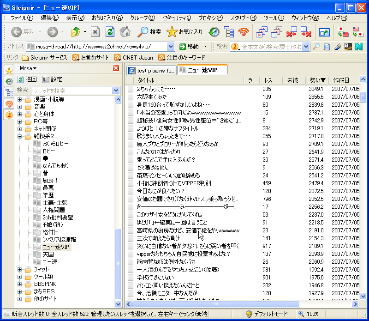Click the Forward navigation arrow icon

[x=53, y=32]
